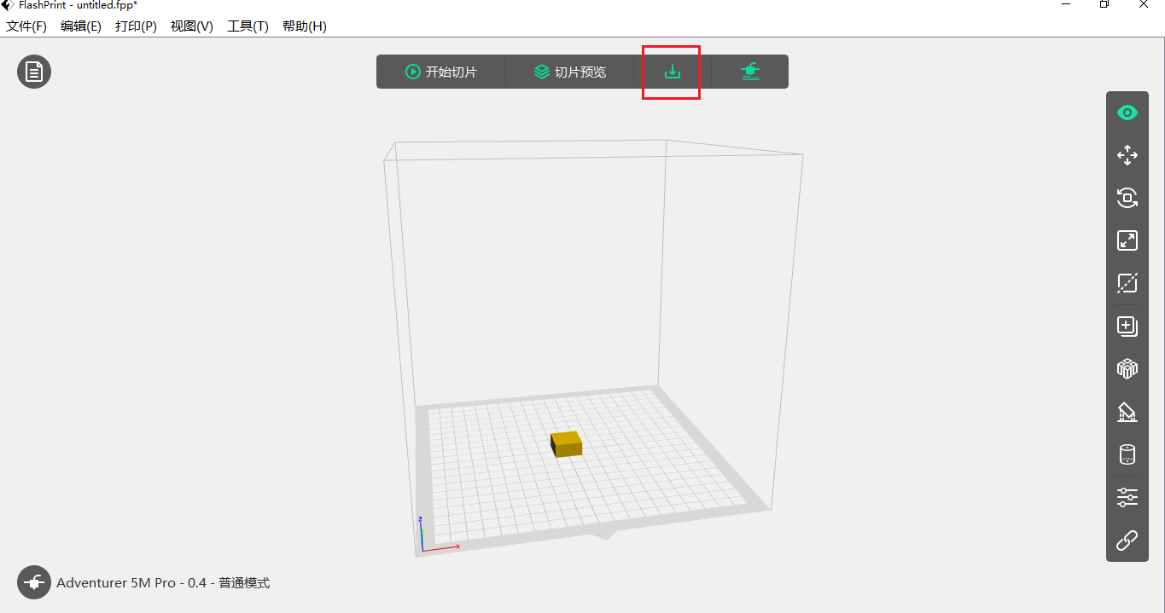Screen dimensions: 1165x613
Task: Click the 开始切片 button
Action: [441, 72]
